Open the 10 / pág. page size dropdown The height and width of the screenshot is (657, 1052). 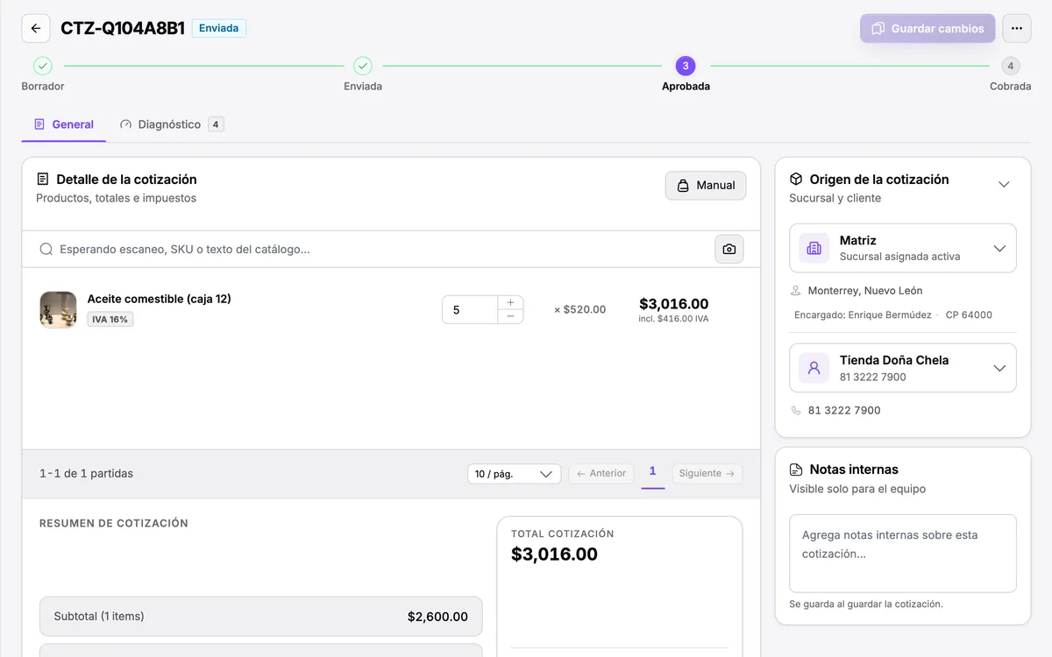(x=514, y=474)
